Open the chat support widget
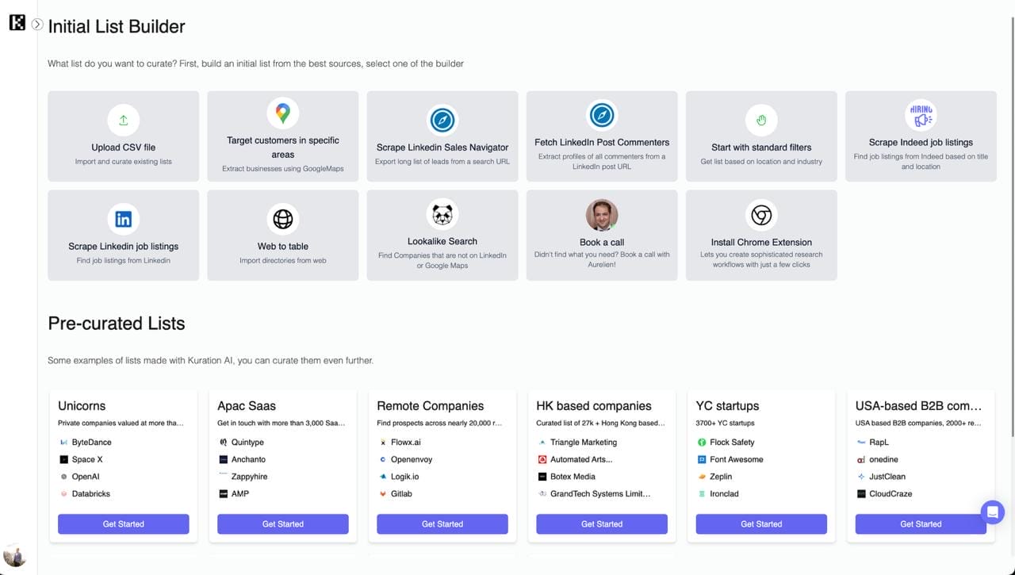Viewport: 1015px width, 575px height. point(992,512)
